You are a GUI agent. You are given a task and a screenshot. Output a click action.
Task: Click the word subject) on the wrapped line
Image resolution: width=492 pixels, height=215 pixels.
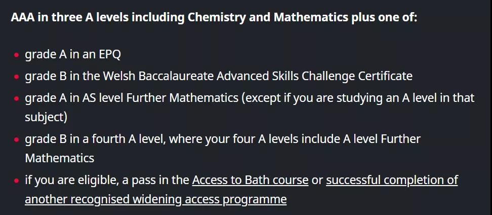pos(46,117)
